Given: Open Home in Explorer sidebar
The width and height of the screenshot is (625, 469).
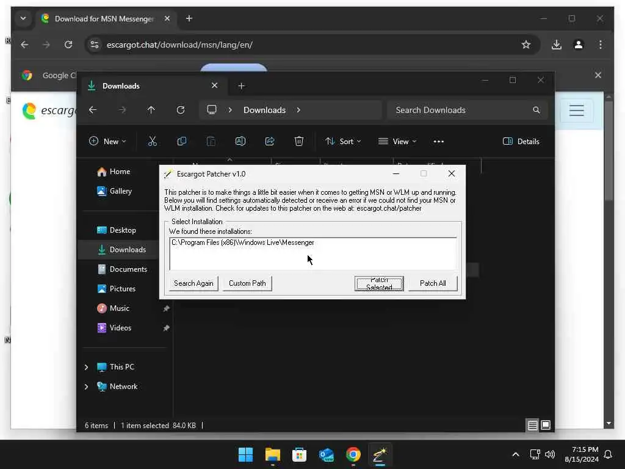Looking at the screenshot, I should coord(120,172).
